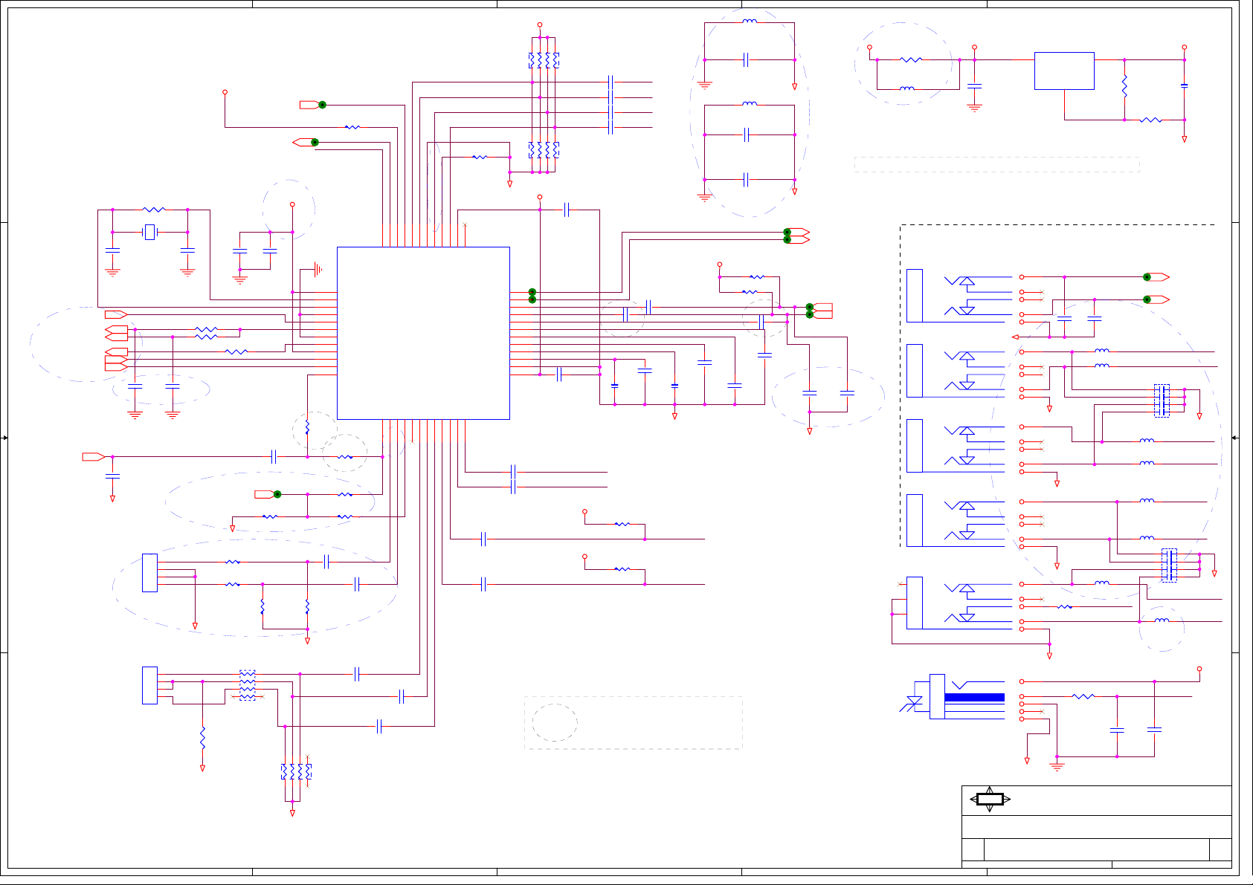
Task: Click the green test point pair right of IC
Action: (532, 296)
